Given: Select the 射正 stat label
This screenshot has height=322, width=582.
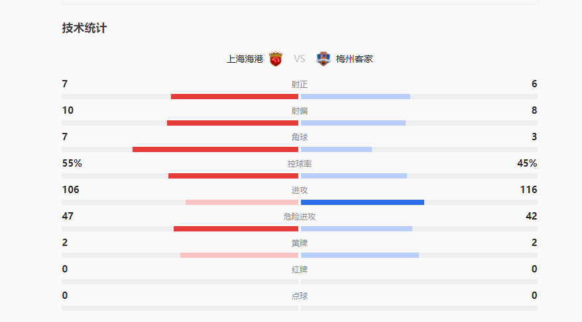Looking at the screenshot, I should 300,85.
